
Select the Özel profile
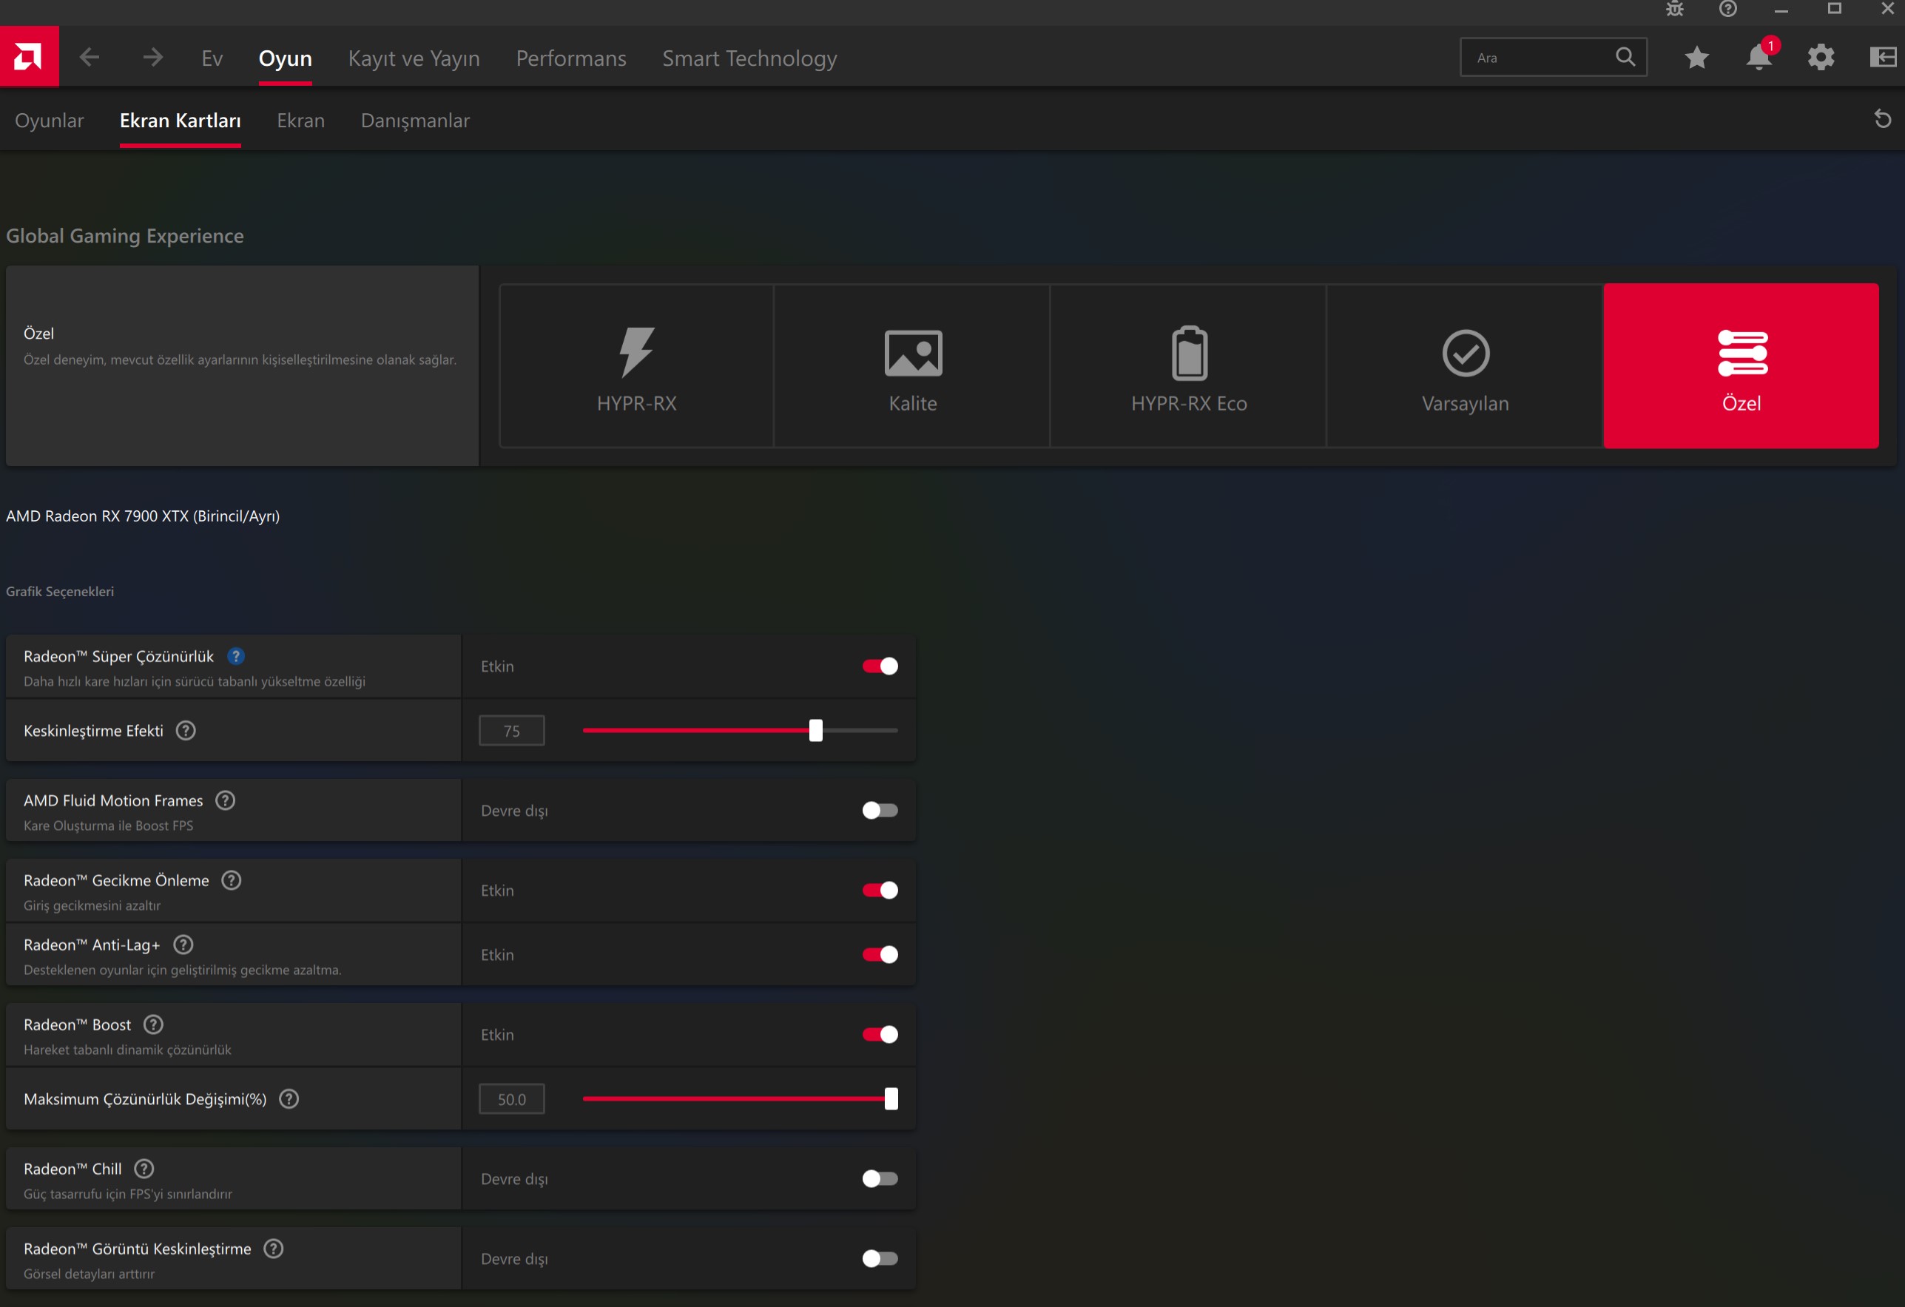pyautogui.click(x=1741, y=365)
